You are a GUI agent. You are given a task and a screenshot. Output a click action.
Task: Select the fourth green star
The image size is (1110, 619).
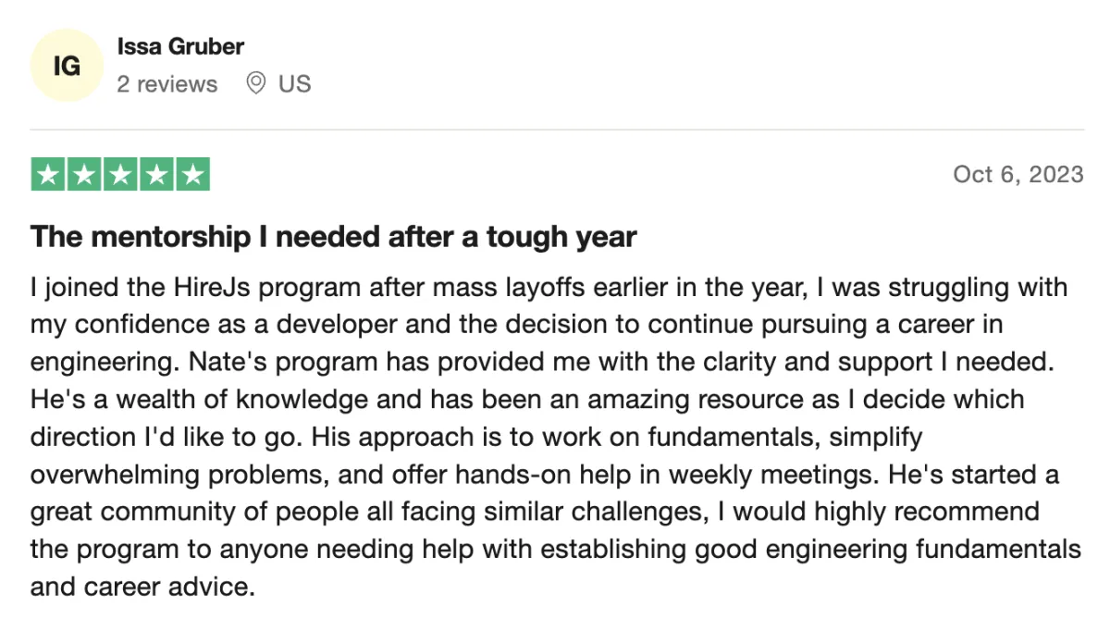point(156,175)
